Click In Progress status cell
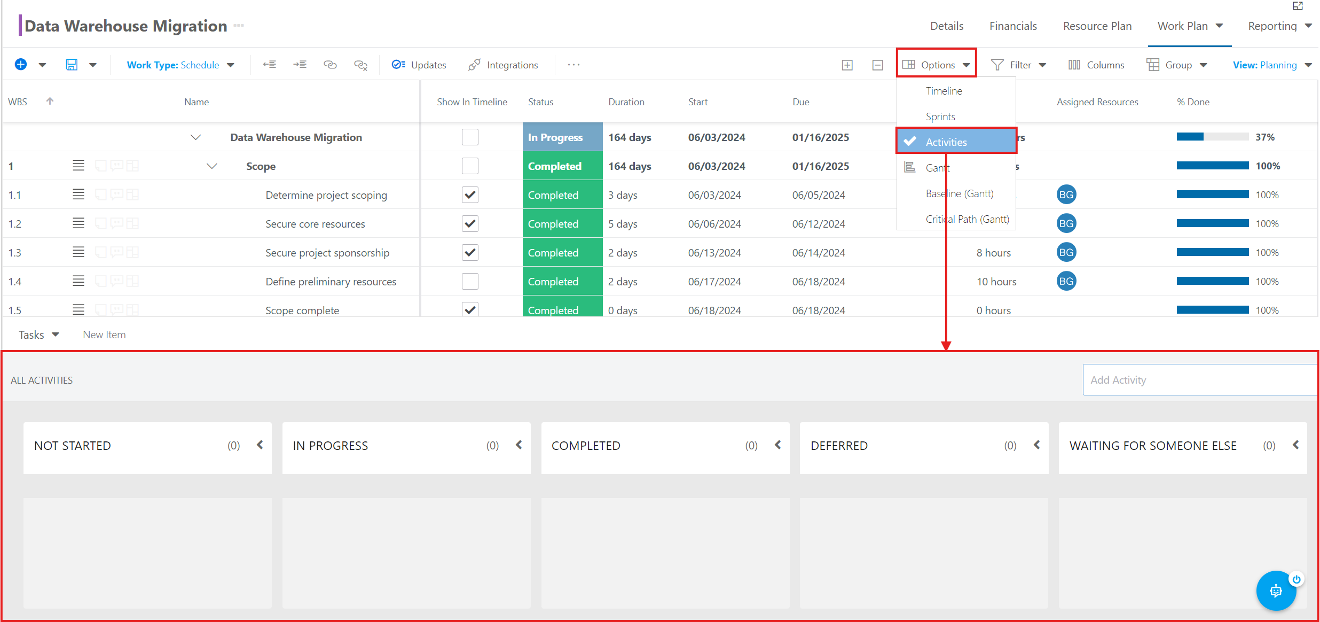The height and width of the screenshot is (622, 1320). click(x=563, y=137)
